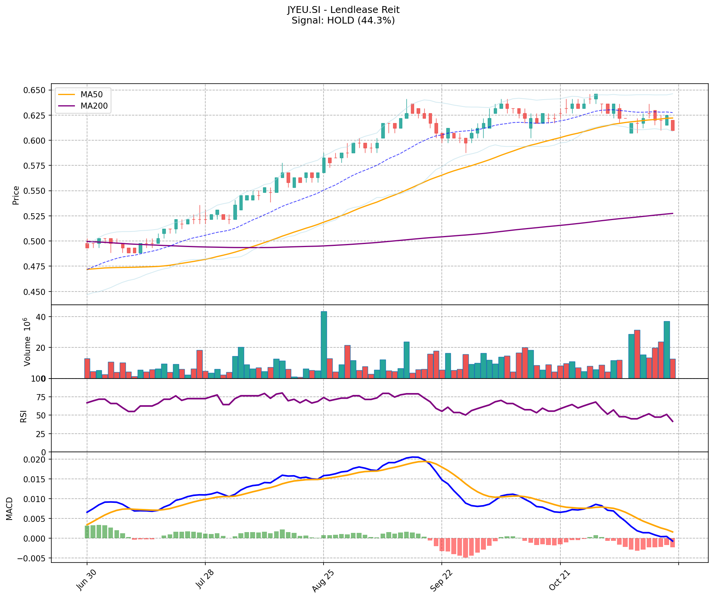The image size is (714, 599).
Task: Click the 75 tick on RSI axis
Action: click(x=40, y=398)
